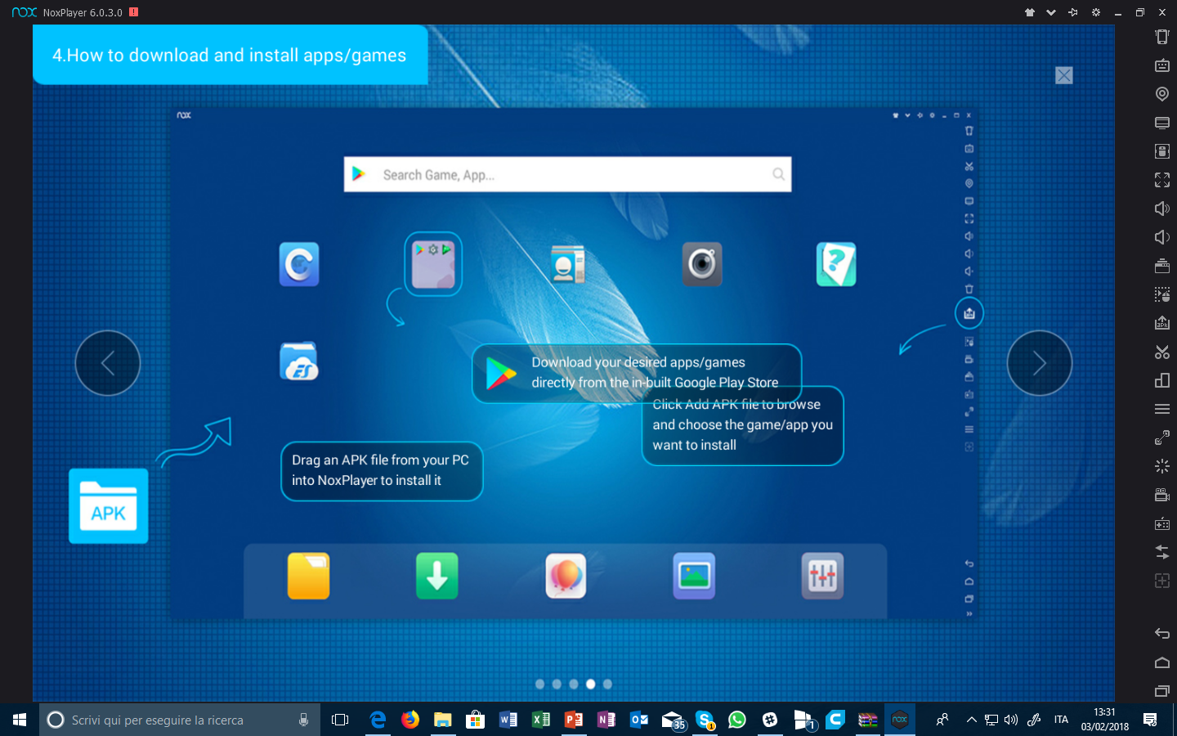Image resolution: width=1177 pixels, height=736 pixels.
Task: Jump to the fifth tutorial page dot
Action: click(607, 684)
